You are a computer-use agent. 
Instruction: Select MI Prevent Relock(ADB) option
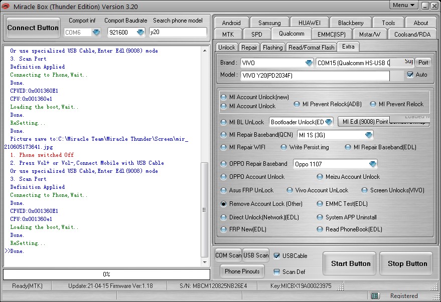297,104
